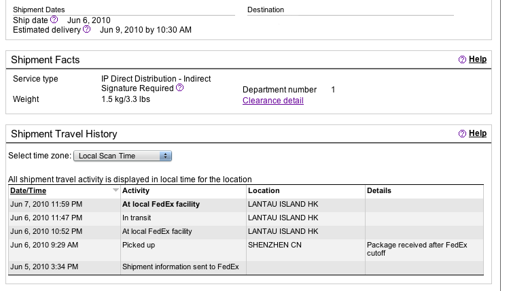Click the question icon after Signature Required
Image resolution: width=511 pixels, height=291 pixels.
[180, 88]
